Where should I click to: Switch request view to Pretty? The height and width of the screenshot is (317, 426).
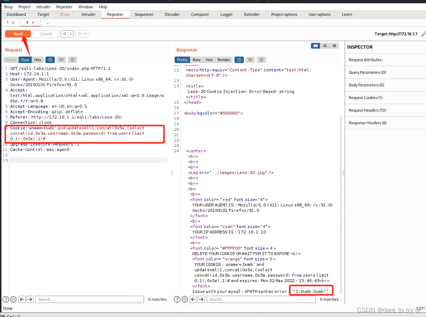click(x=11, y=60)
